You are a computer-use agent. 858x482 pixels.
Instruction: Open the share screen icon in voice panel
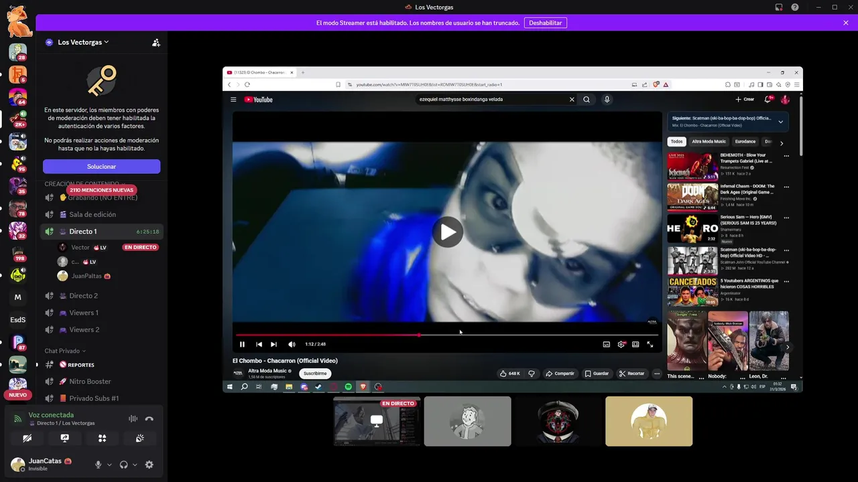click(64, 438)
